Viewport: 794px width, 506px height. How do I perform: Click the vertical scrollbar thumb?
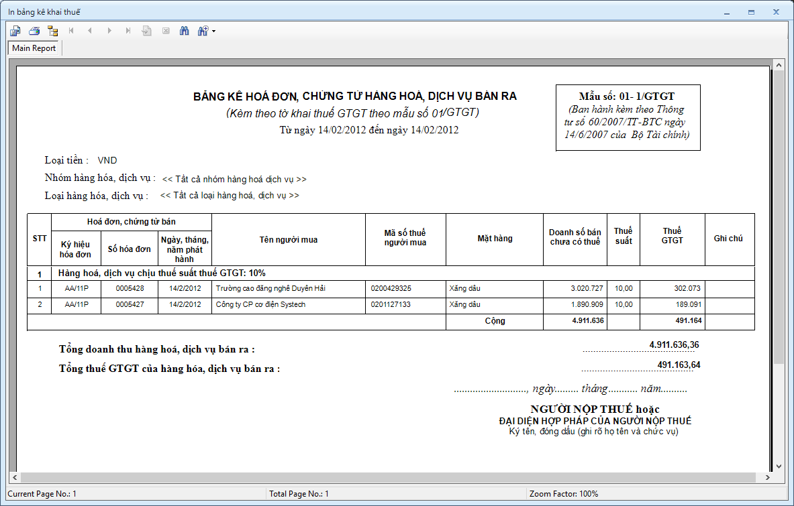(779, 214)
